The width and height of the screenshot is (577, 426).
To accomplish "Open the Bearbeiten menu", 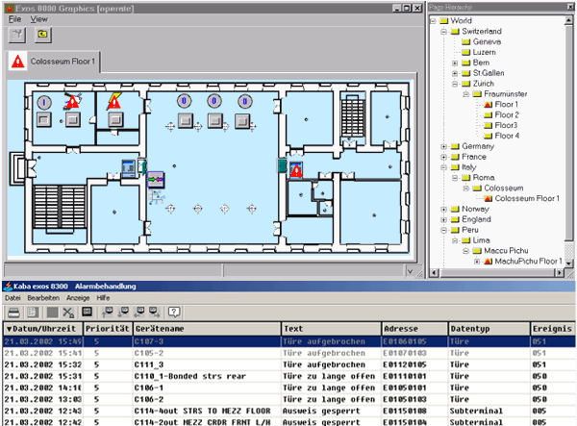I will pos(43,298).
